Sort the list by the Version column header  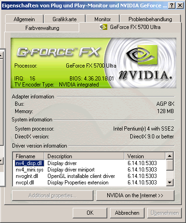[145, 156]
